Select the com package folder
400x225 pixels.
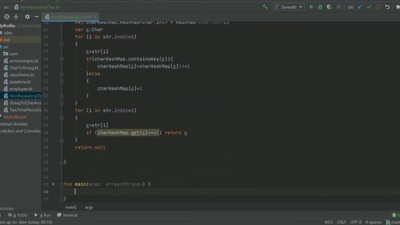coord(14,54)
